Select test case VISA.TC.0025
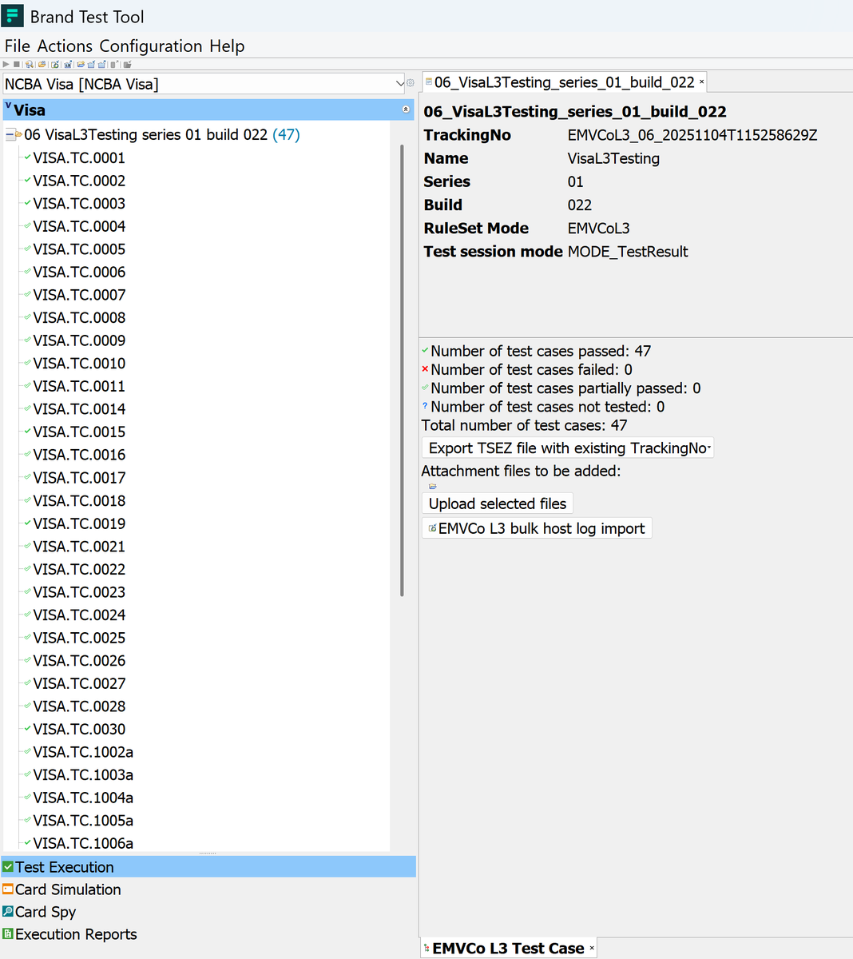This screenshot has width=853, height=959. point(79,638)
